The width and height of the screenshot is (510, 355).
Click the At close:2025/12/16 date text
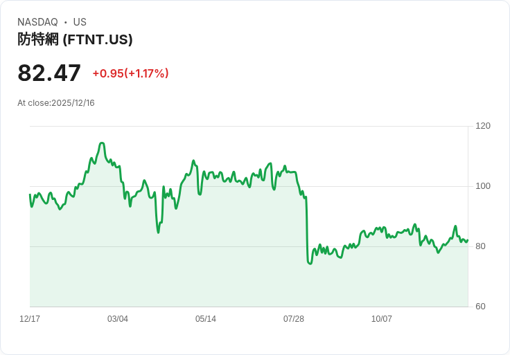coord(56,103)
